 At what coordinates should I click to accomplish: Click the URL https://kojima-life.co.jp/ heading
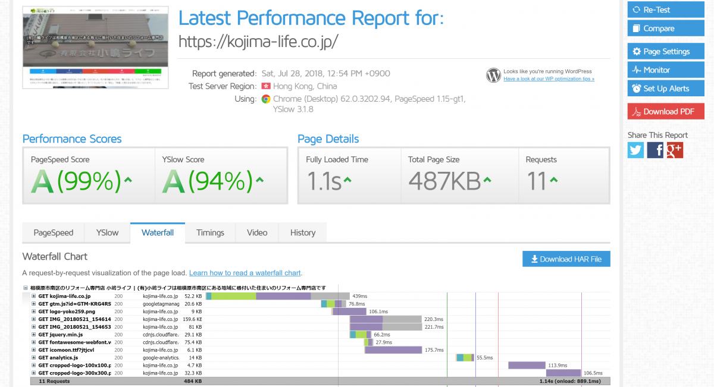pos(259,41)
